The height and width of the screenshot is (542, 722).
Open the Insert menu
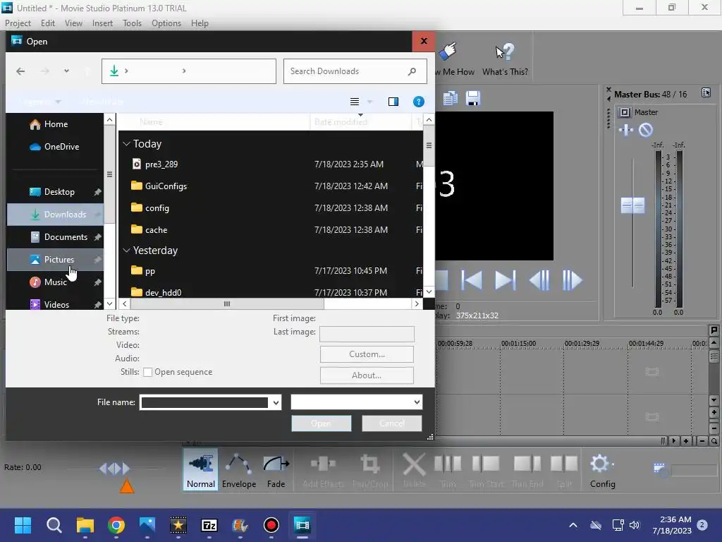102,23
